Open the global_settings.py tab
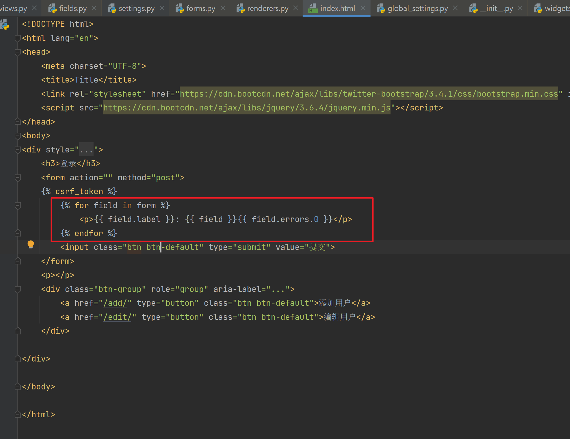570x439 pixels. tap(417, 8)
